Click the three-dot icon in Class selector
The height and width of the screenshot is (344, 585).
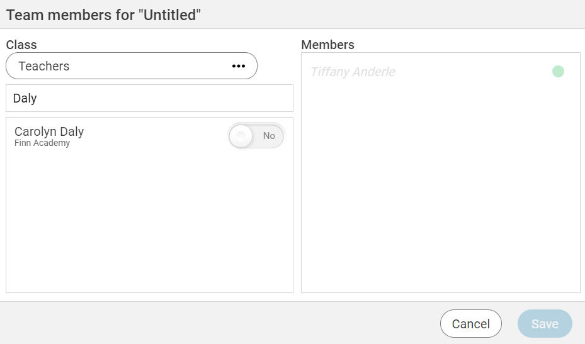pos(239,66)
